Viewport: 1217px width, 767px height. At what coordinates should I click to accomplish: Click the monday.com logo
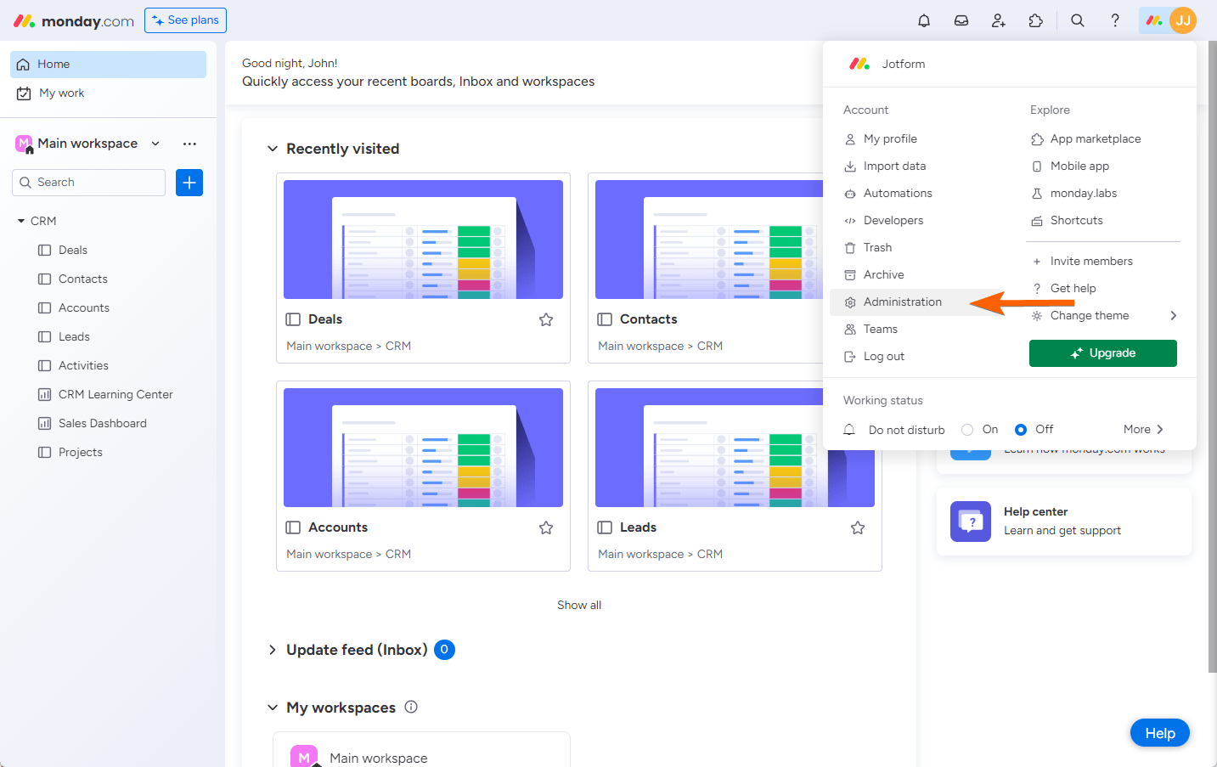pyautogui.click(x=74, y=21)
